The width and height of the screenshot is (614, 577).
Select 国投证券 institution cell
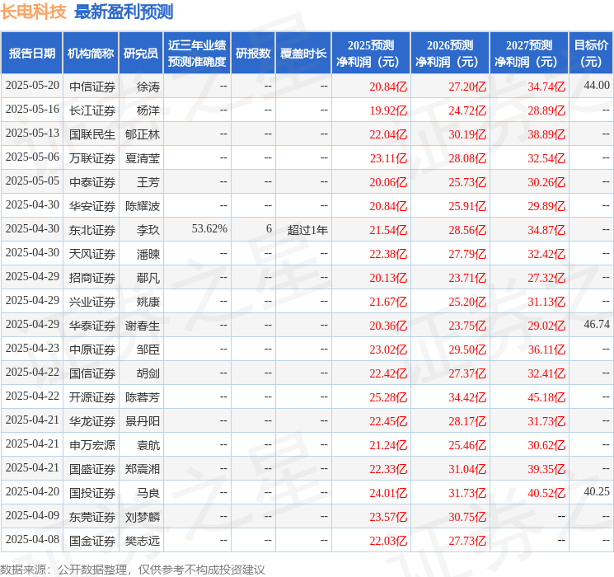pyautogui.click(x=92, y=493)
